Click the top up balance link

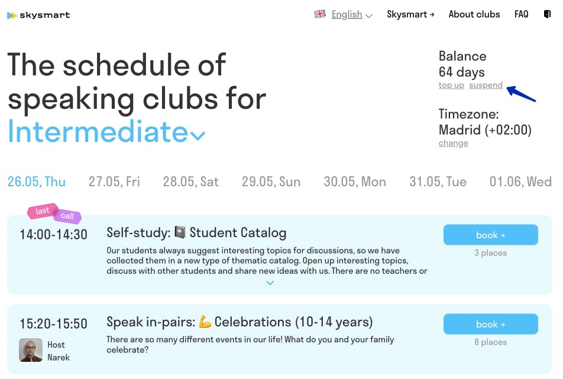[x=451, y=85]
